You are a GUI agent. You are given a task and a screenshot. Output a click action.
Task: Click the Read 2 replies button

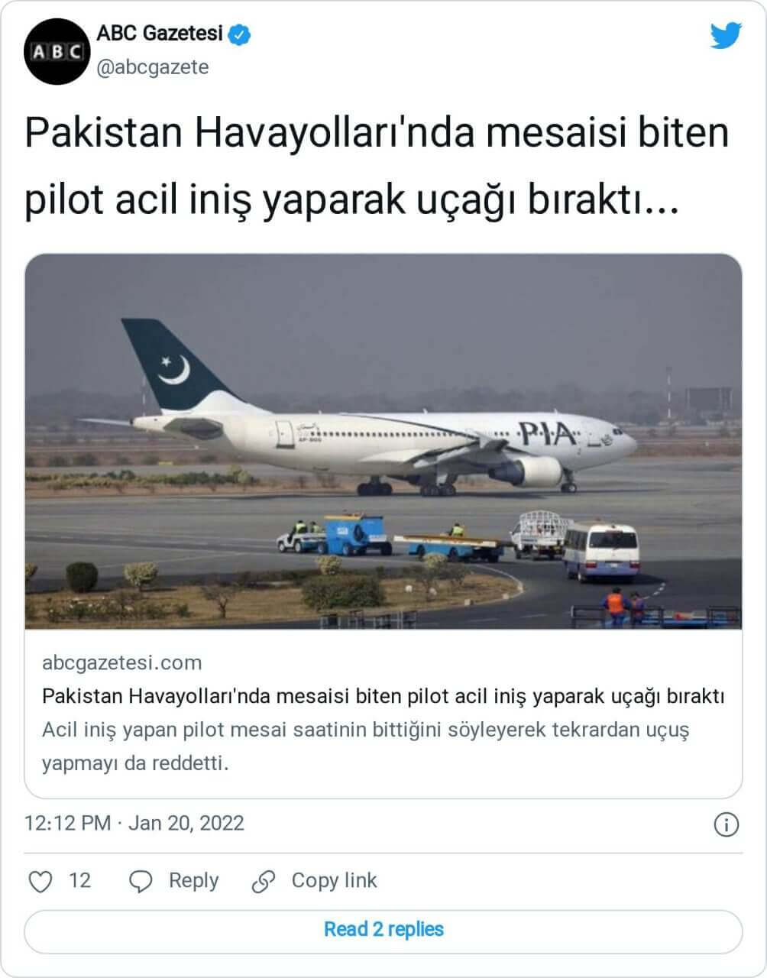(x=383, y=930)
